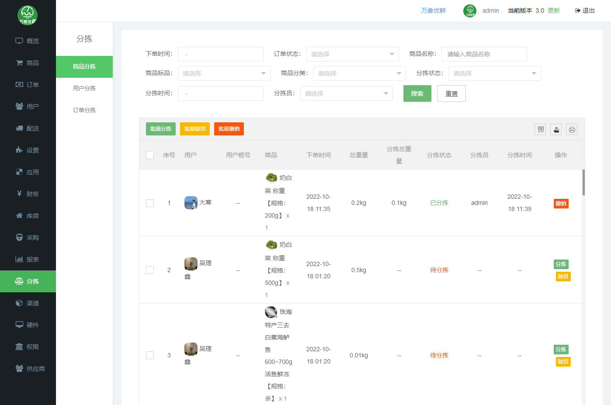Expand the 分拣员 selector
611x405 pixels.
coord(346,93)
